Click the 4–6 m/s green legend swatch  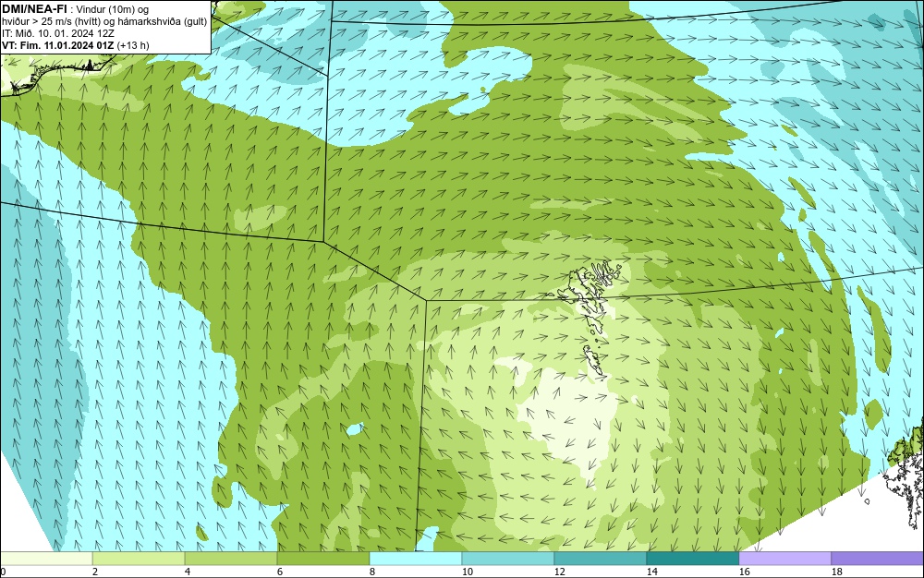(231, 558)
